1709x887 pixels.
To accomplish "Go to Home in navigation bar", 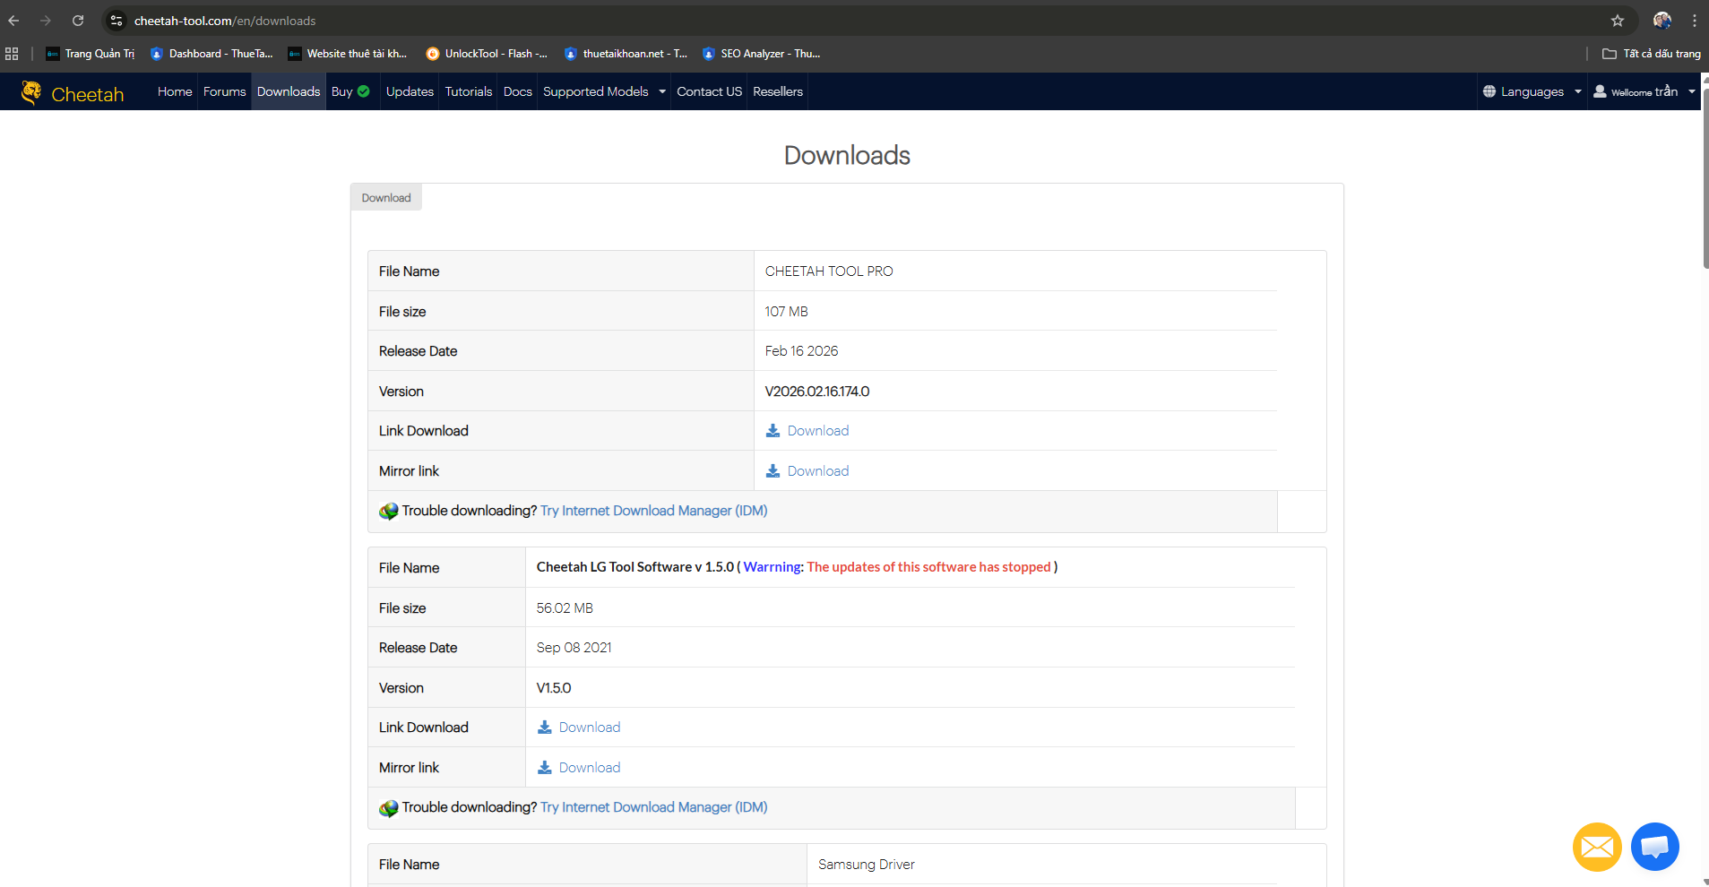I will pyautogui.click(x=175, y=91).
